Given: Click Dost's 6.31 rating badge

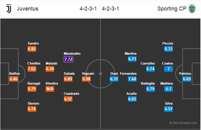Looking at the screenshot, I should click(114, 79).
